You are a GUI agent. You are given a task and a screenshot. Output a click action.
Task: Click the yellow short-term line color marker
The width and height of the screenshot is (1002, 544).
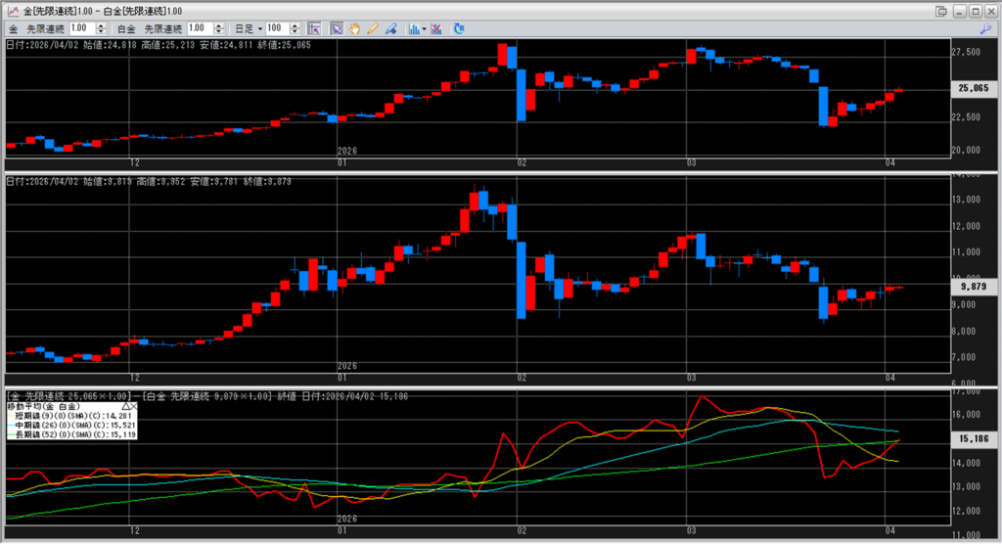pyautogui.click(x=11, y=416)
